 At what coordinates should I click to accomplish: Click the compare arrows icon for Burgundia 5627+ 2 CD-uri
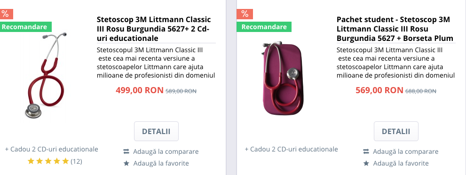pyautogui.click(x=126, y=151)
